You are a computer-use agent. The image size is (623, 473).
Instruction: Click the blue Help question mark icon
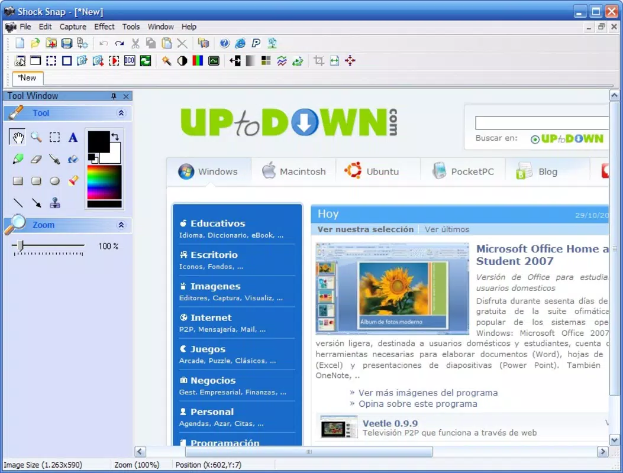(x=224, y=43)
